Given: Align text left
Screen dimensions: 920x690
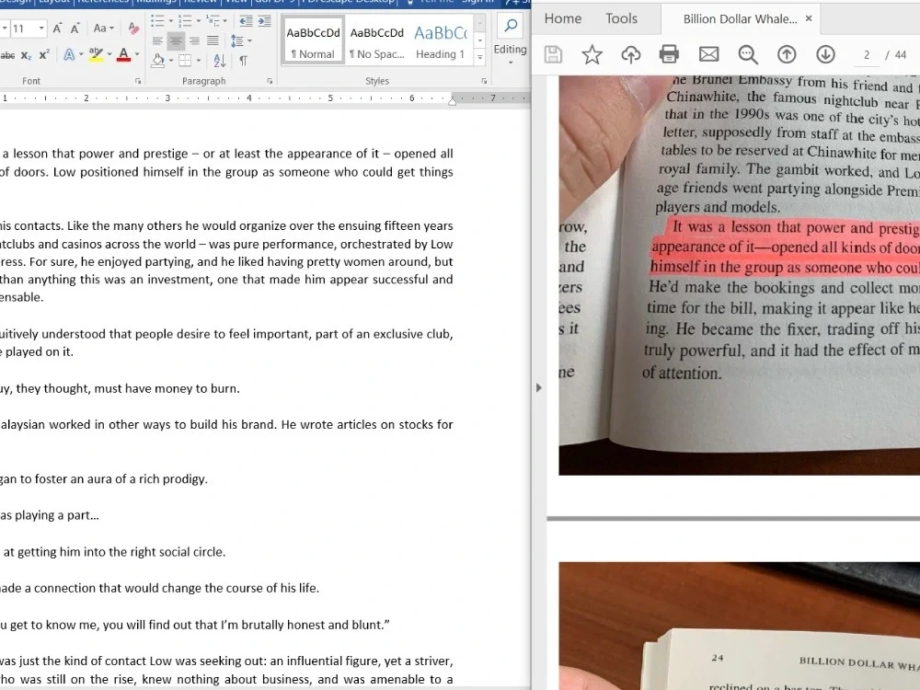Looking at the screenshot, I should (x=157, y=40).
